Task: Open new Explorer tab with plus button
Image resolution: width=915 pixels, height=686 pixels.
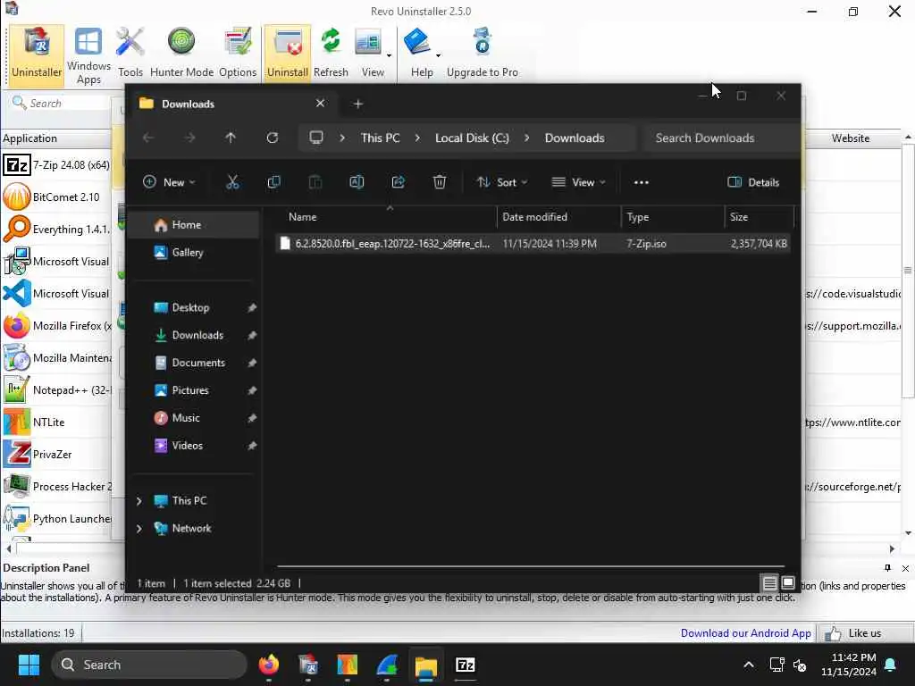Action: pyautogui.click(x=357, y=104)
